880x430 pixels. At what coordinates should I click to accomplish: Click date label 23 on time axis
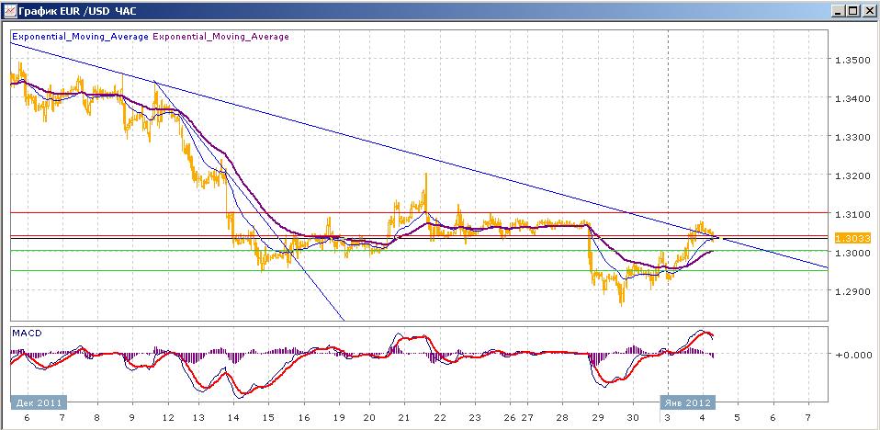click(x=474, y=419)
